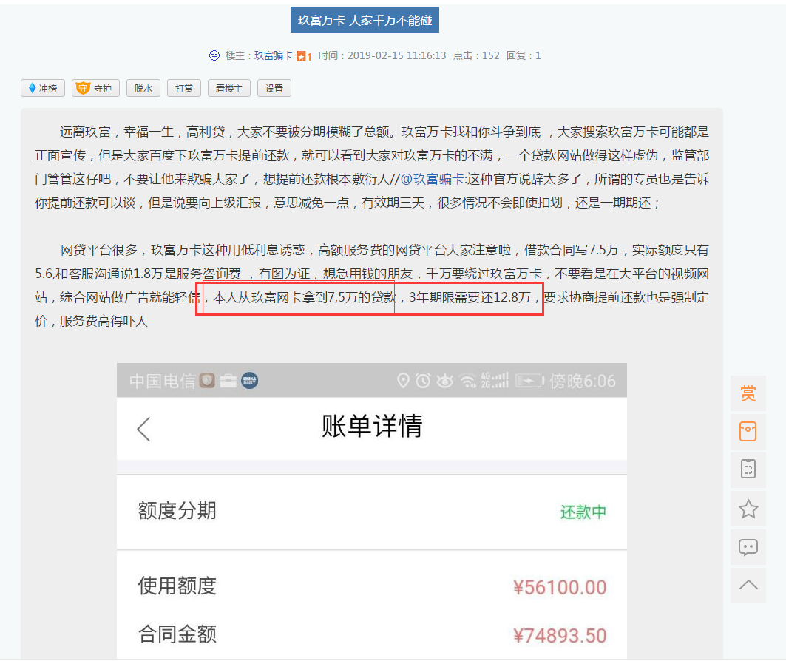The width and height of the screenshot is (786, 661).
Task: Click the 赏 reward icon in sidebar
Action: coord(748,393)
